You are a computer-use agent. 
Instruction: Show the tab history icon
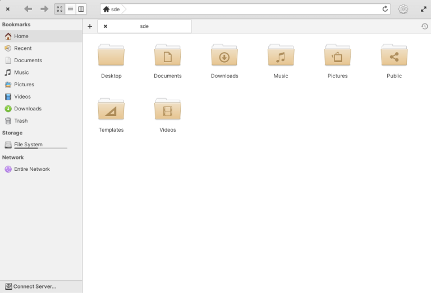tap(424, 26)
